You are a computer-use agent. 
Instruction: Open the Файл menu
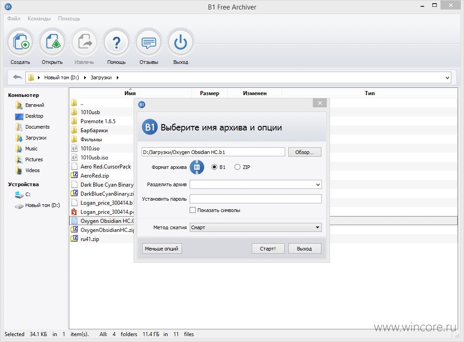[14, 19]
